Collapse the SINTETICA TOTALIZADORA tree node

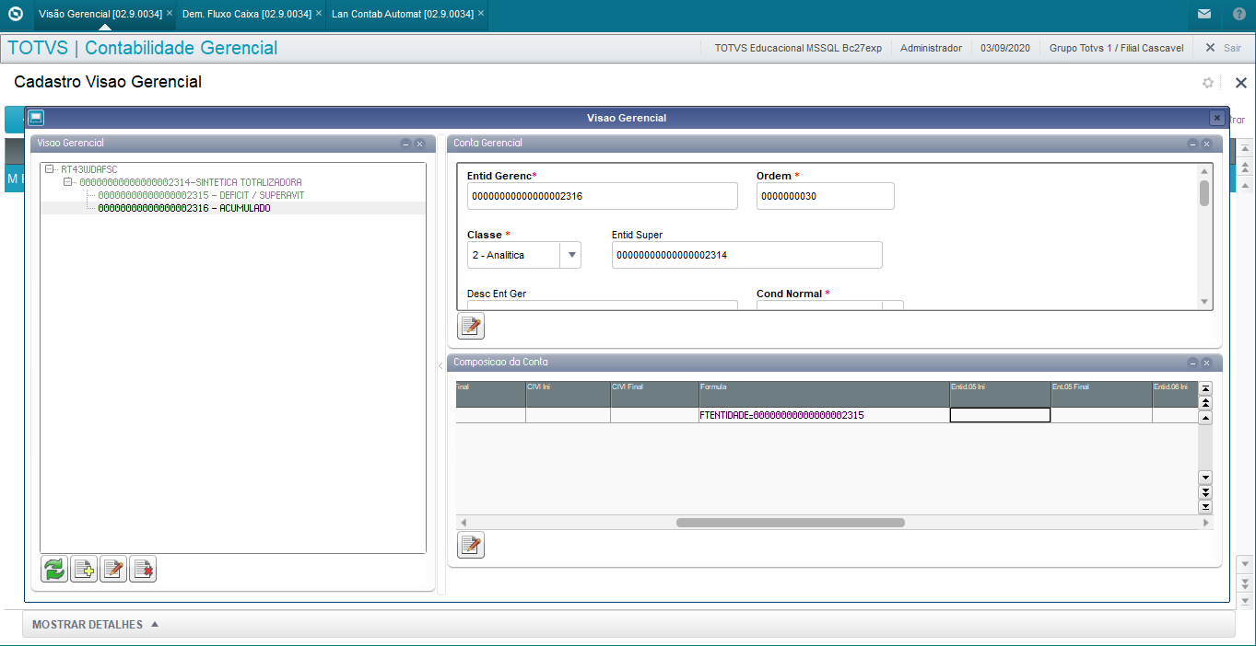tap(68, 182)
